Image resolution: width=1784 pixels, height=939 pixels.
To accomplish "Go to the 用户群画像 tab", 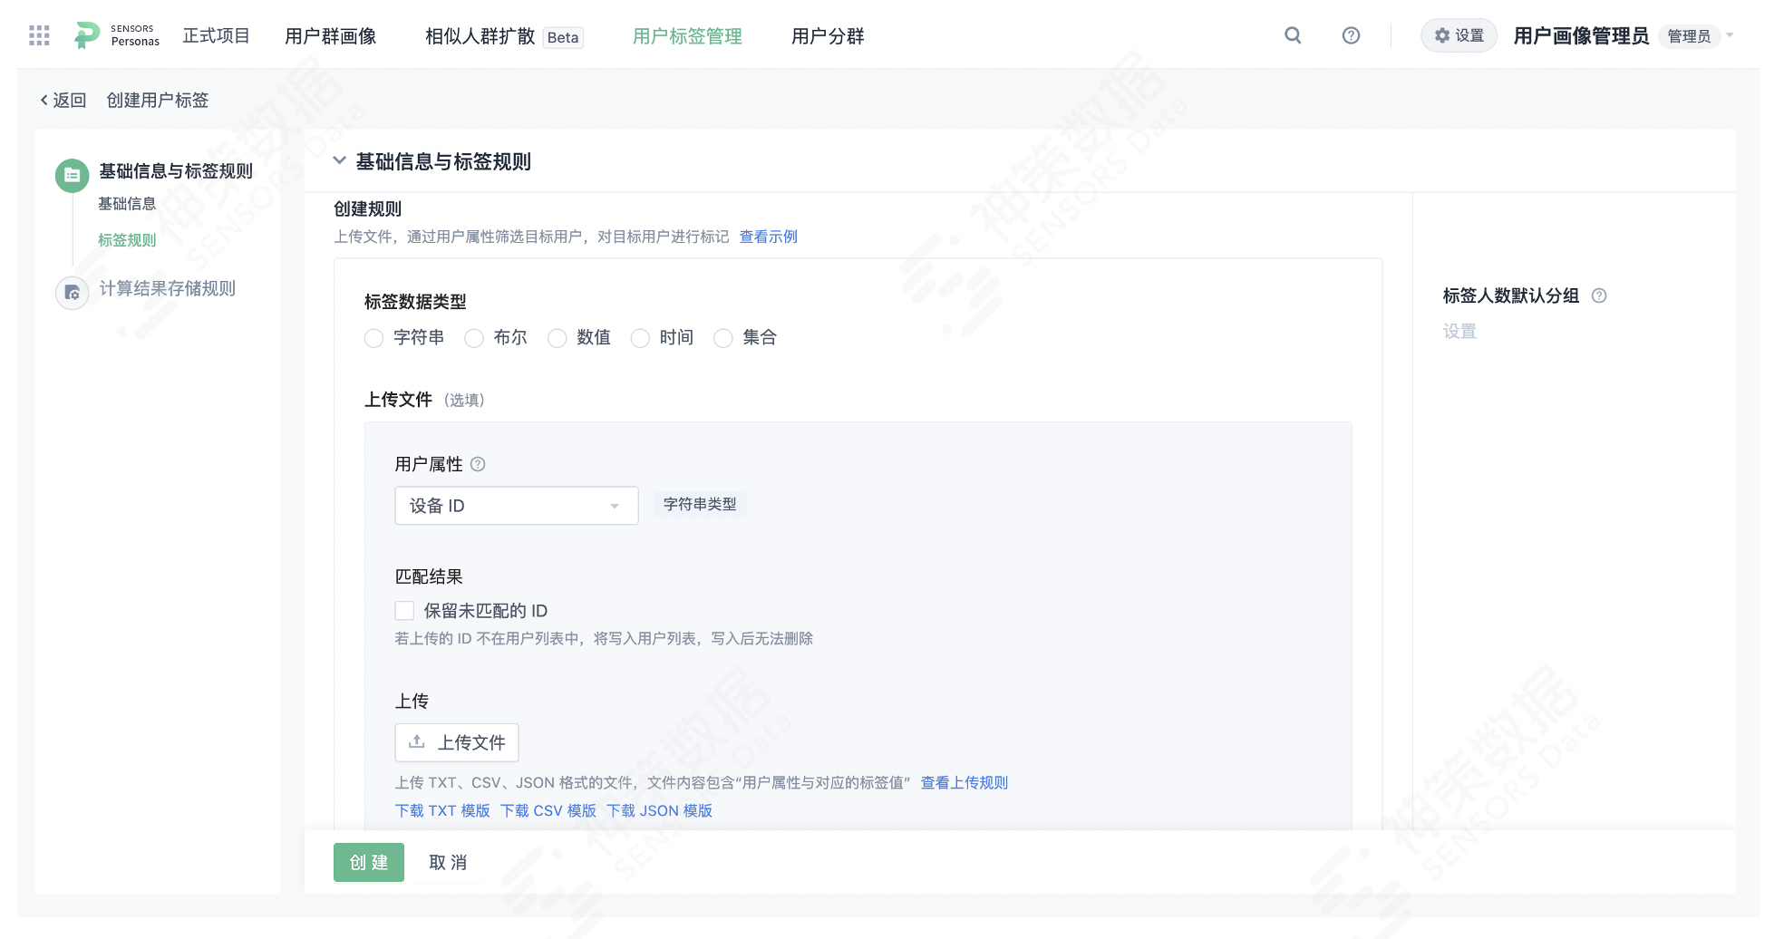I will (x=331, y=35).
